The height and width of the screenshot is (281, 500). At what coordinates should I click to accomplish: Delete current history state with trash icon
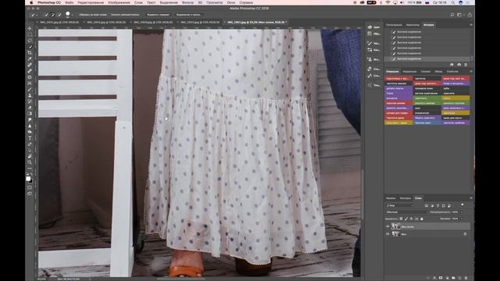point(466,65)
